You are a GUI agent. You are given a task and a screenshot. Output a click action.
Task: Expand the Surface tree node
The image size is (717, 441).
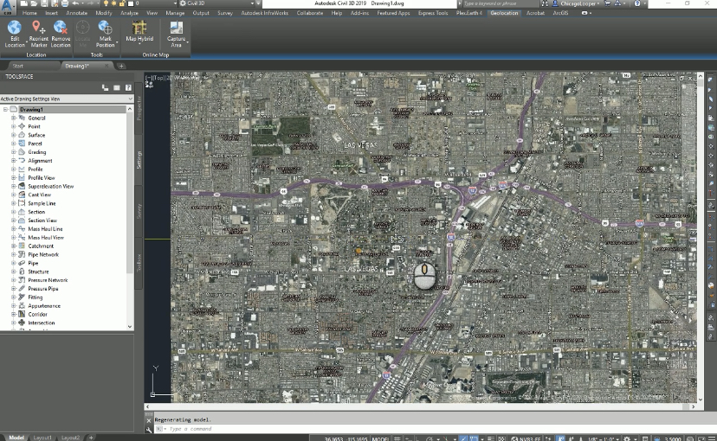(x=13, y=135)
